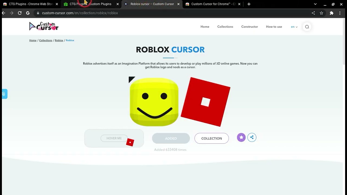
Task: Click the Roblox description paragraph
Action: pyautogui.click(x=170, y=65)
